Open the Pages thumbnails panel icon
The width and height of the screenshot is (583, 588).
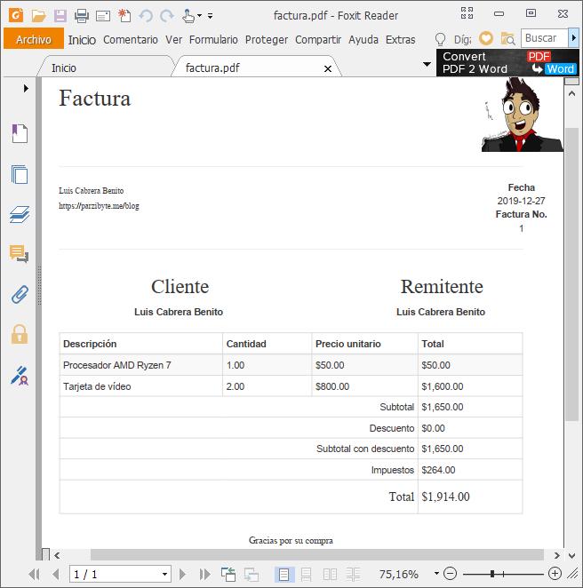coord(20,174)
